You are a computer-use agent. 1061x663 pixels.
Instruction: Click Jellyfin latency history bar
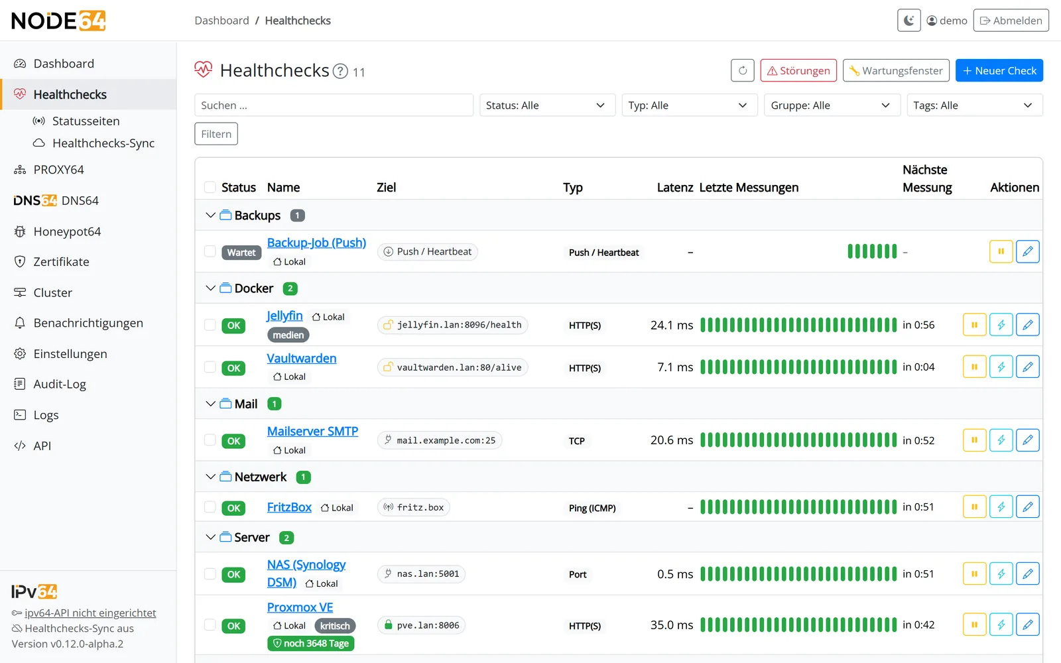(798, 325)
